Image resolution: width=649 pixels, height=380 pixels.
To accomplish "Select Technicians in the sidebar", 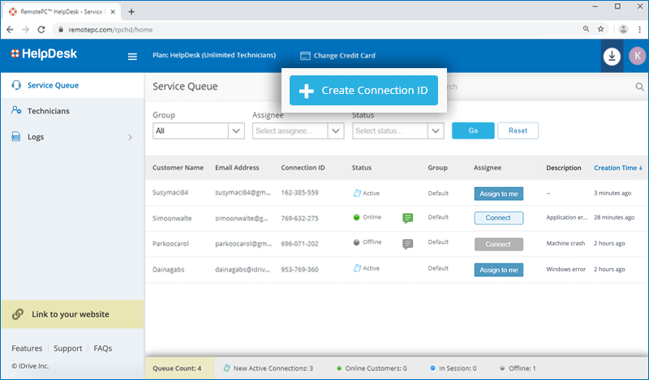I will [x=48, y=111].
